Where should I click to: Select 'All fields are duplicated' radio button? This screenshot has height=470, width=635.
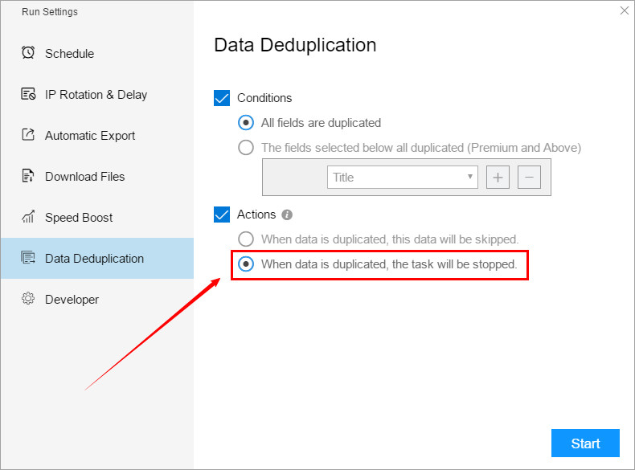pos(246,123)
